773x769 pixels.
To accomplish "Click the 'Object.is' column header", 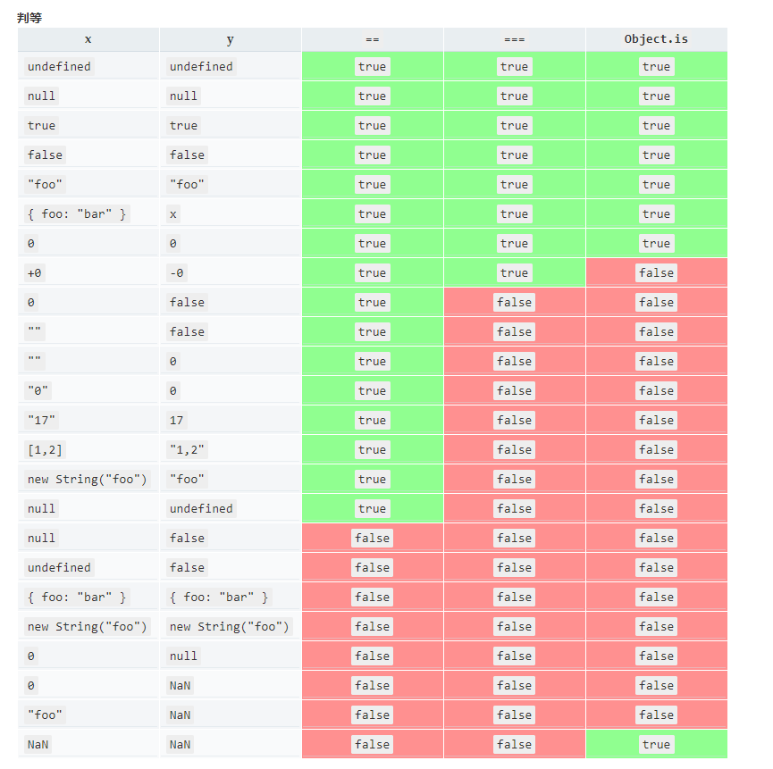I will point(656,39).
